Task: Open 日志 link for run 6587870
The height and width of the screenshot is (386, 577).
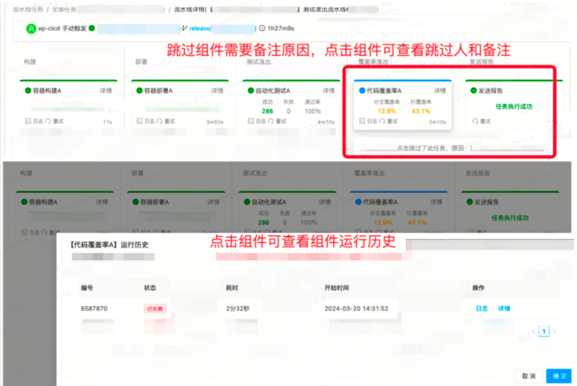Action: 482,309
